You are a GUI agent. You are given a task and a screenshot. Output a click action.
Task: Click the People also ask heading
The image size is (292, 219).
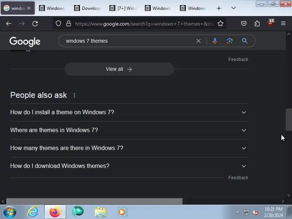[x=39, y=95]
